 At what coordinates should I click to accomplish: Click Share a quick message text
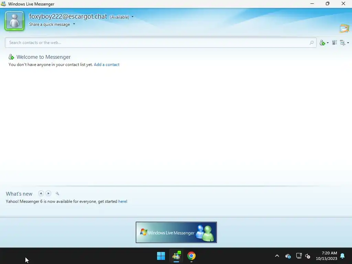tap(49, 24)
